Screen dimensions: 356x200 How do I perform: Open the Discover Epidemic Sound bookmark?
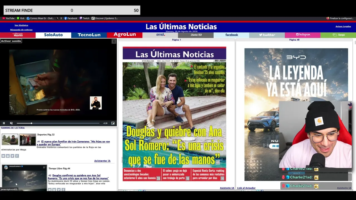tap(105, 18)
